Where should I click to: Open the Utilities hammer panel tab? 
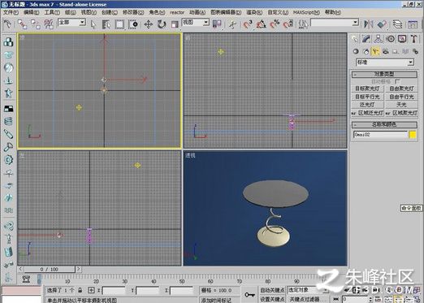click(413, 39)
